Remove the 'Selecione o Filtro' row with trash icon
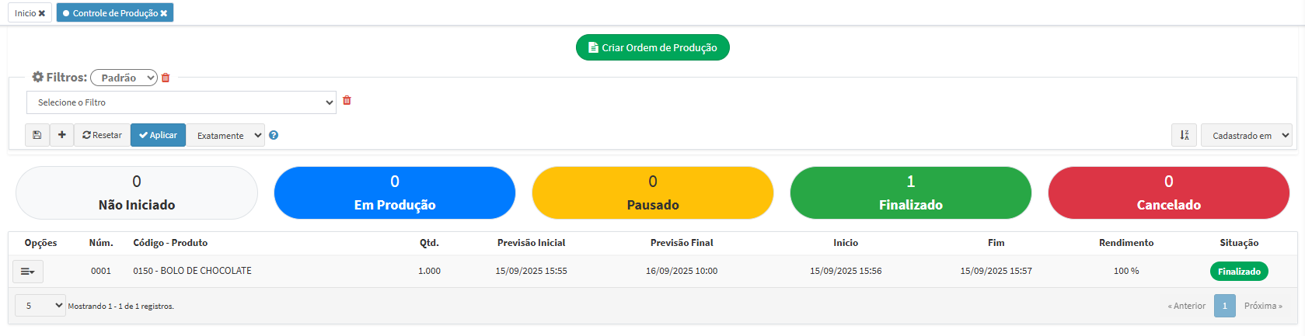Screen dimensions: 1305x336 [347, 101]
